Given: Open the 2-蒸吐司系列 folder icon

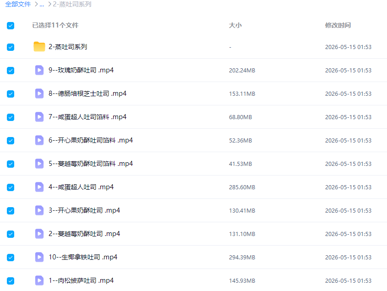Looking at the screenshot, I should (x=39, y=47).
